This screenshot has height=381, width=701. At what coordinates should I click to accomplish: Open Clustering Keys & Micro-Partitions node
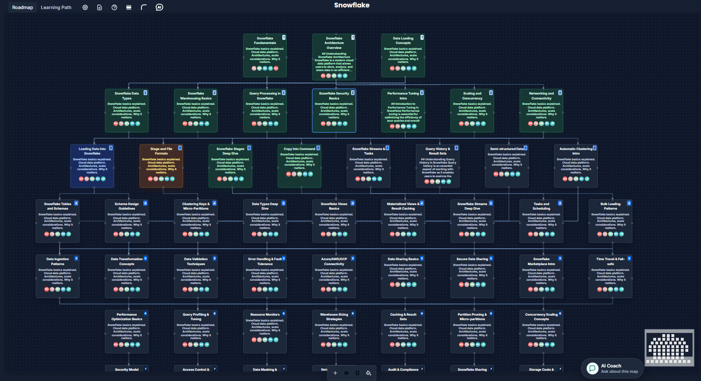pyautogui.click(x=196, y=221)
